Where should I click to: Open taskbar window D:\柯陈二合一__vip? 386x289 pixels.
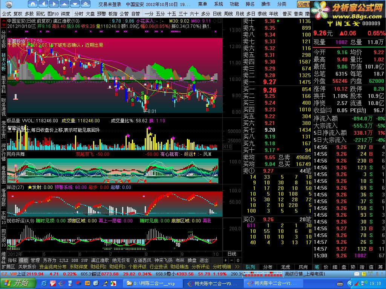click(x=152, y=284)
